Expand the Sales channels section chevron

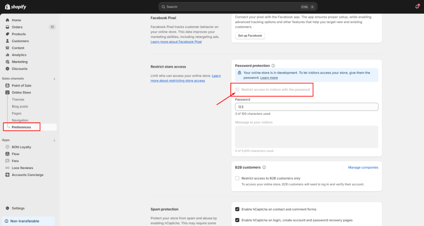[54, 79]
